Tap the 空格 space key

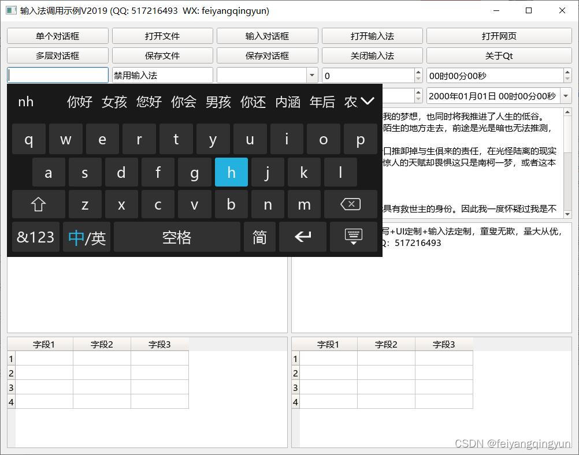point(177,237)
